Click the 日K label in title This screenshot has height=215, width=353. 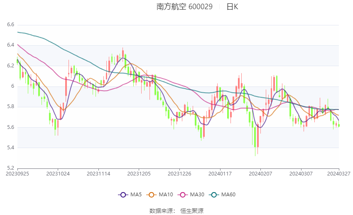pos(232,7)
